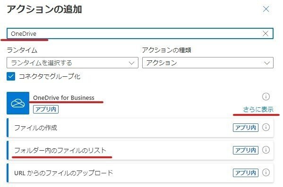Select フォルダー内のファイルのリスト action
The image size is (283, 187).
140,150
